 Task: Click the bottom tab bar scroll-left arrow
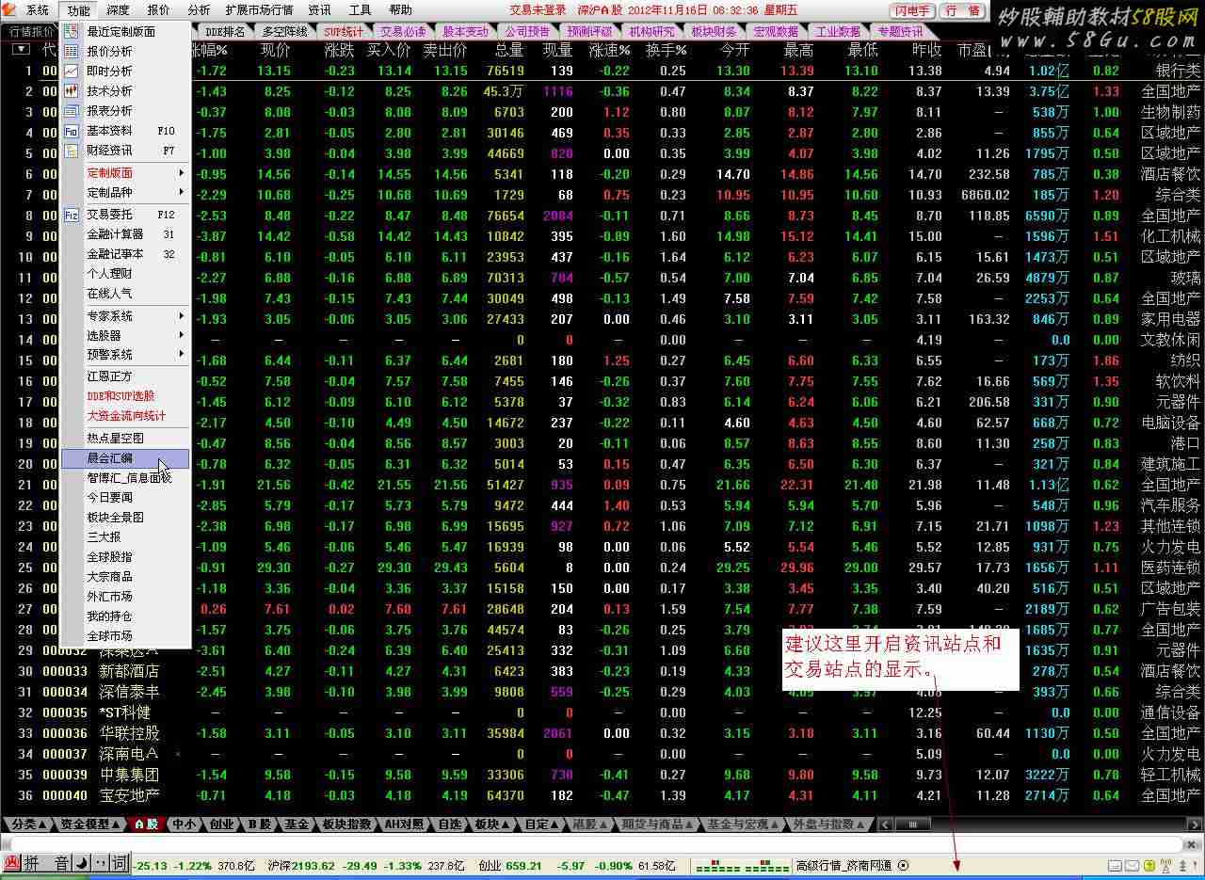(x=886, y=824)
